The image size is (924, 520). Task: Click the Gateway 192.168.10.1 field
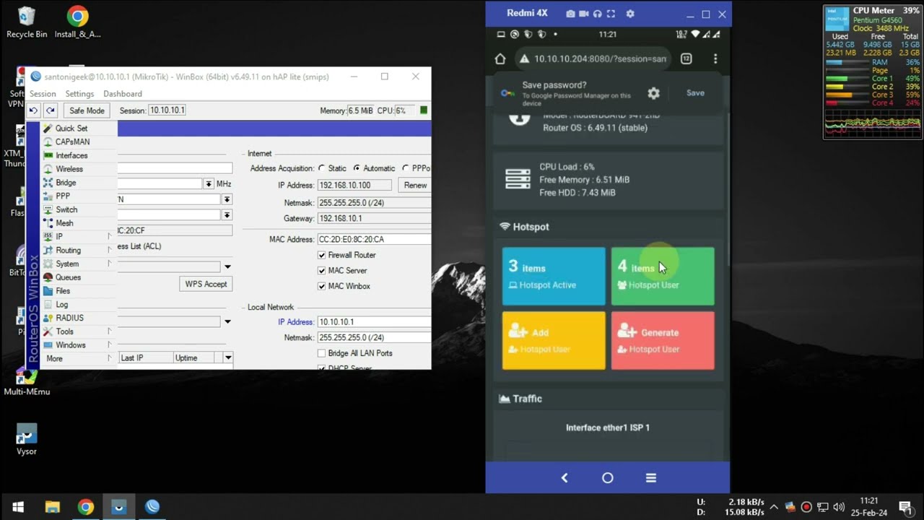374,219
